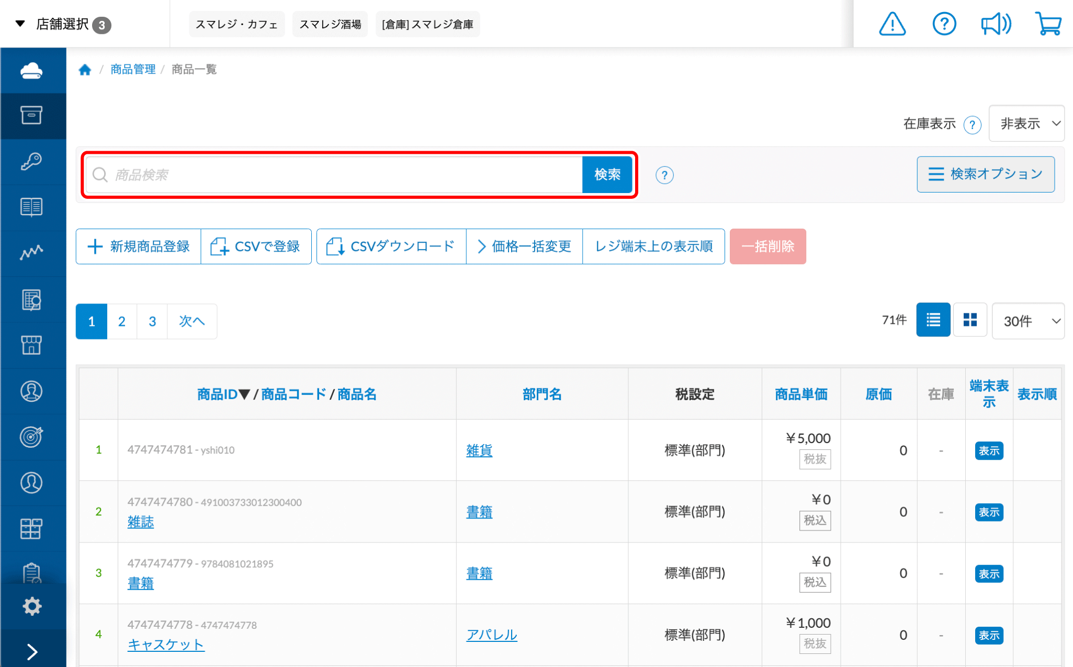Screen dimensions: 1073x667
Task: Expand the sidebar with bottom chevron
Action: tap(32, 651)
